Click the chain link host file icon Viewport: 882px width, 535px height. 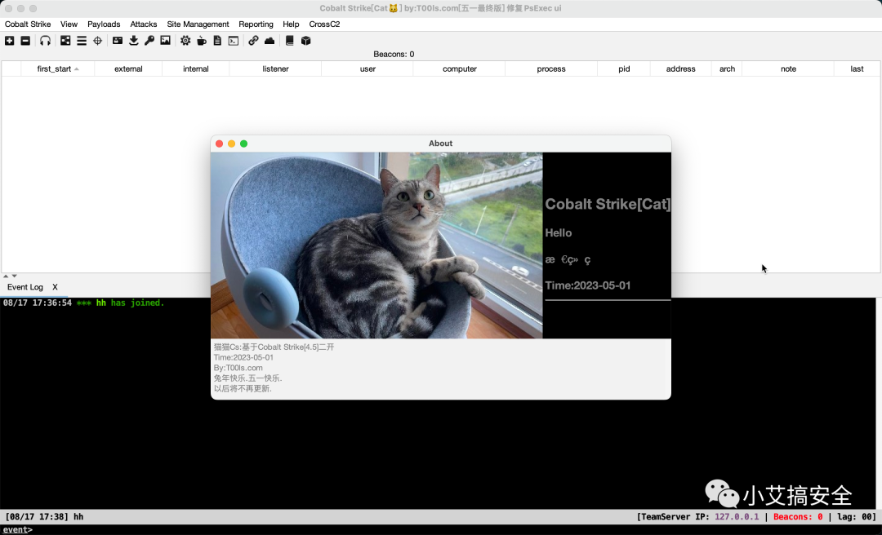click(253, 41)
